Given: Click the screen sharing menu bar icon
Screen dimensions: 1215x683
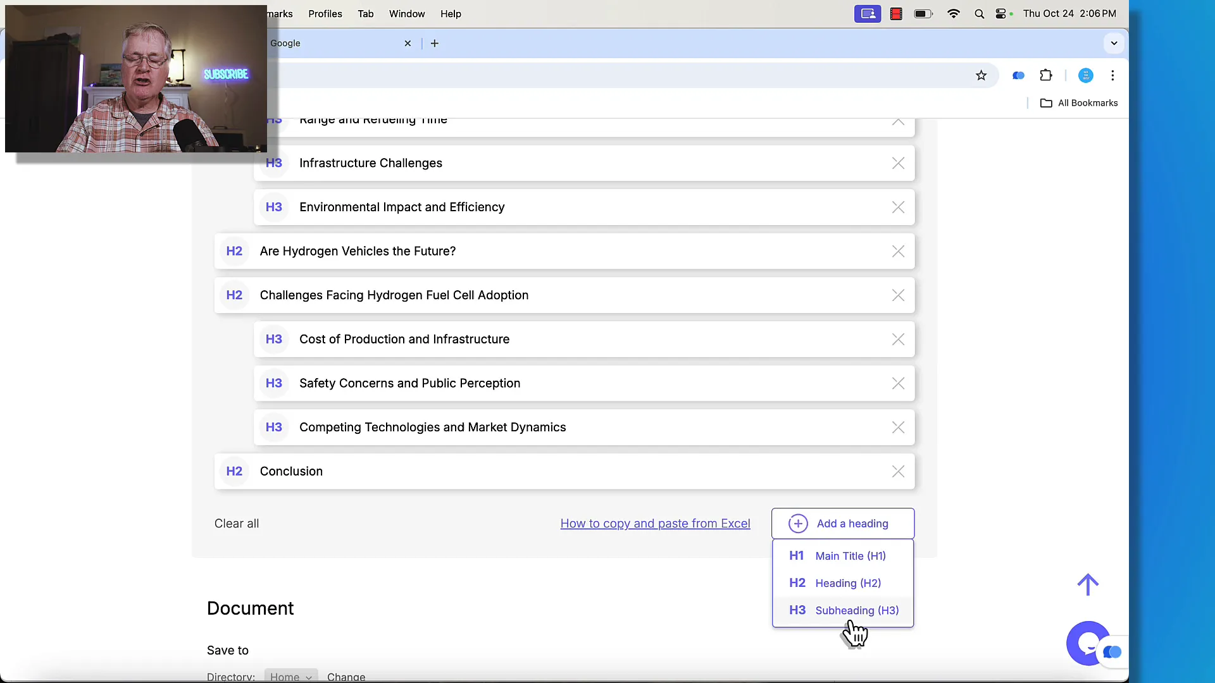Looking at the screenshot, I should pos(868,14).
